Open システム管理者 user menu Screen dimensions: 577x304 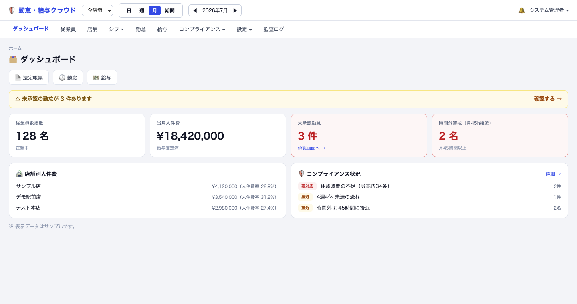point(549,10)
